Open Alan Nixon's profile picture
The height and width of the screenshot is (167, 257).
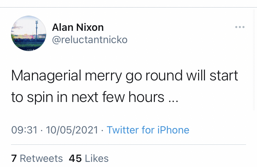click(28, 34)
